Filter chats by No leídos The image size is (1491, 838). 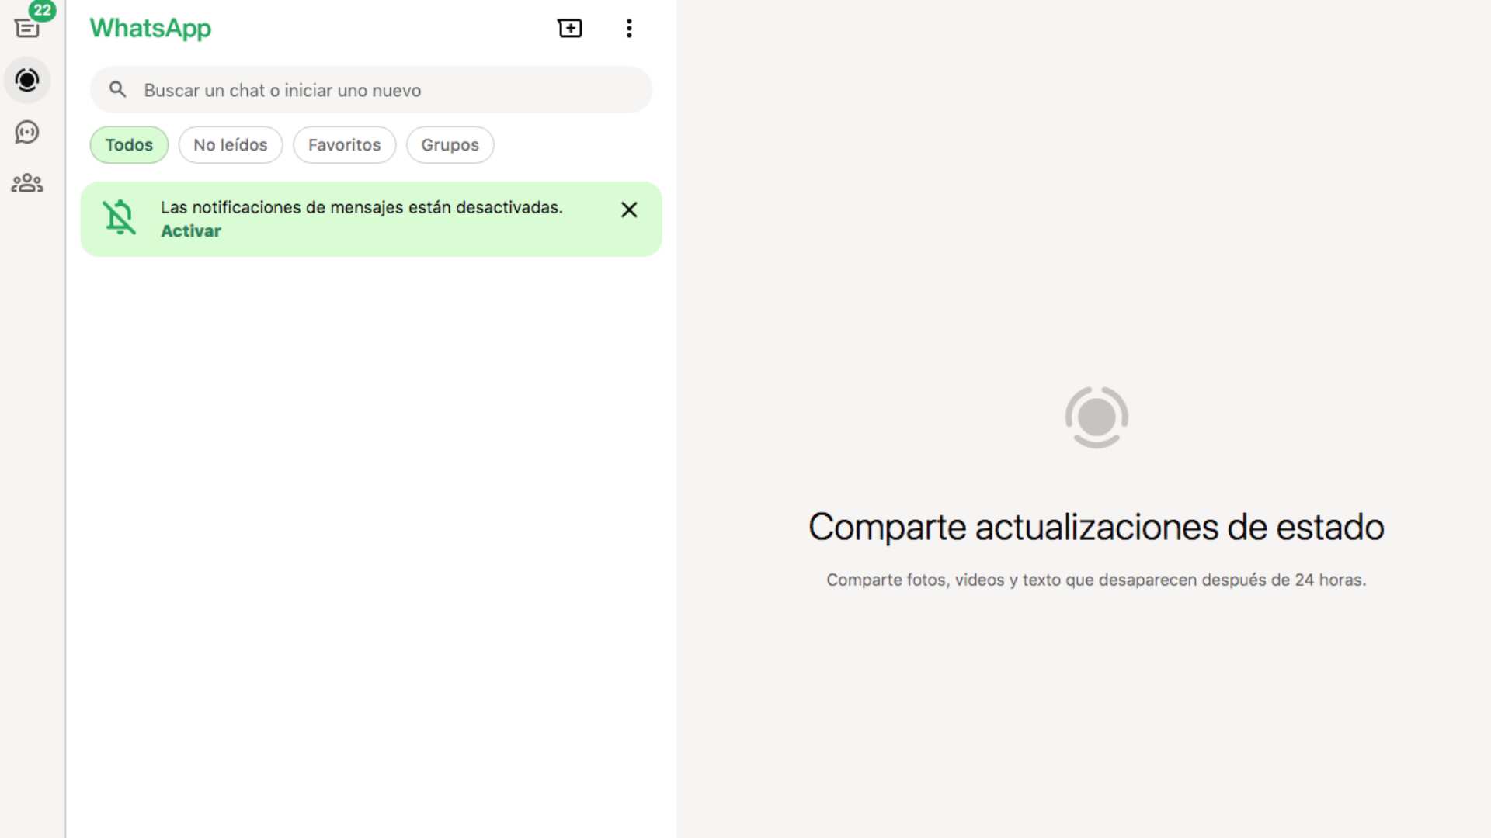coord(230,144)
